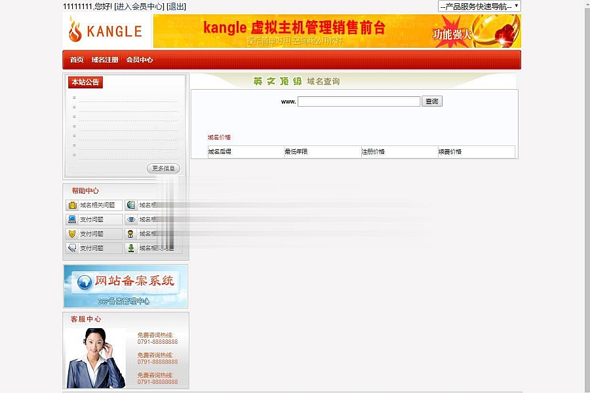The image size is (590, 393).
Task: Click the customer service agent photo
Action: pyautogui.click(x=96, y=358)
